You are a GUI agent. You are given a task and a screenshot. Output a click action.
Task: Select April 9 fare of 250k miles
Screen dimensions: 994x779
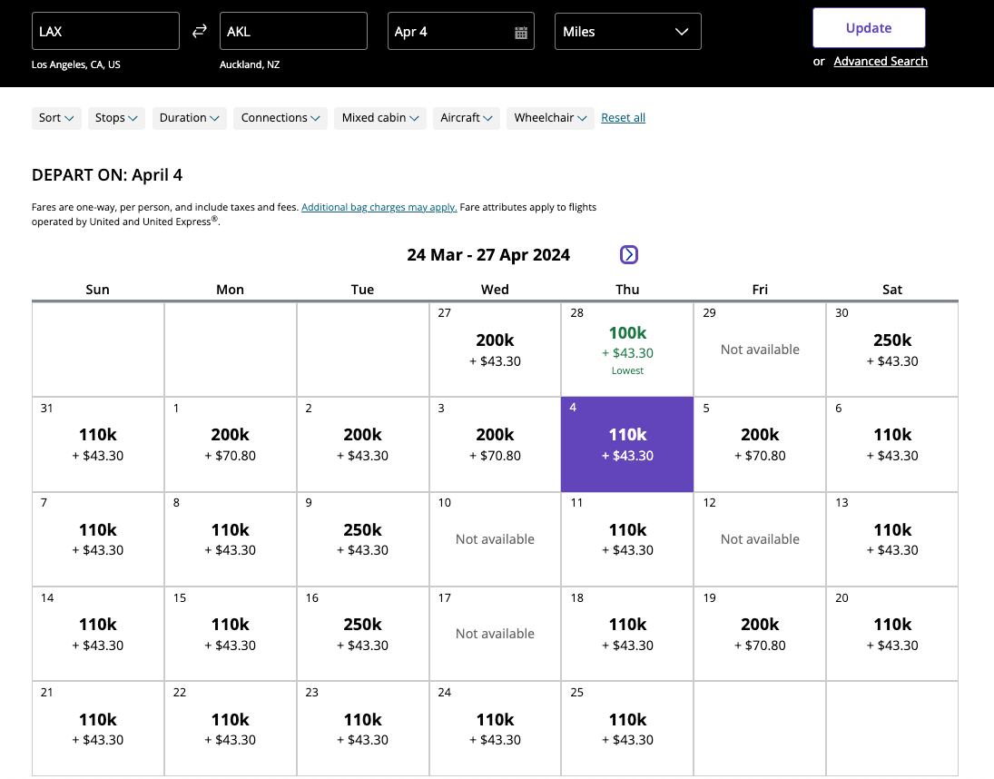(362, 538)
